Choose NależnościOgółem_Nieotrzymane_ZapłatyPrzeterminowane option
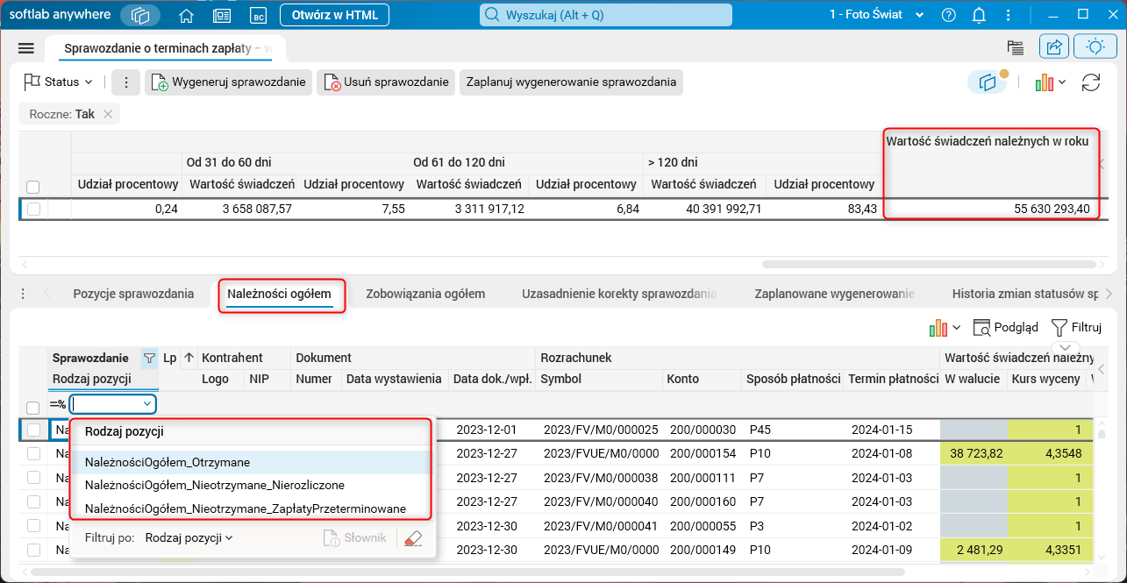 tap(250, 508)
